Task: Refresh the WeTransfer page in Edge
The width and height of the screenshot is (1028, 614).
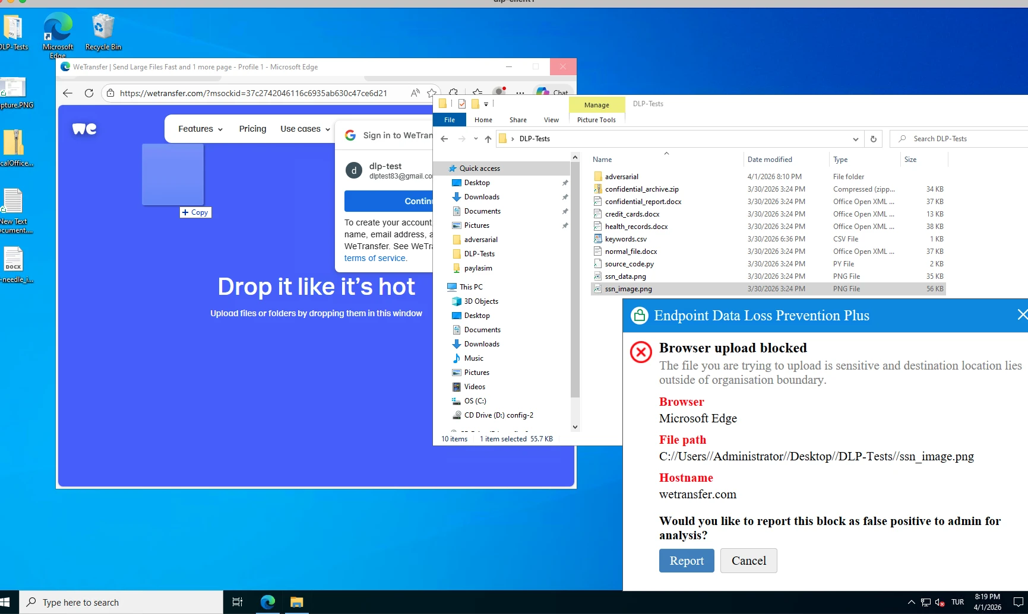Action: tap(89, 93)
